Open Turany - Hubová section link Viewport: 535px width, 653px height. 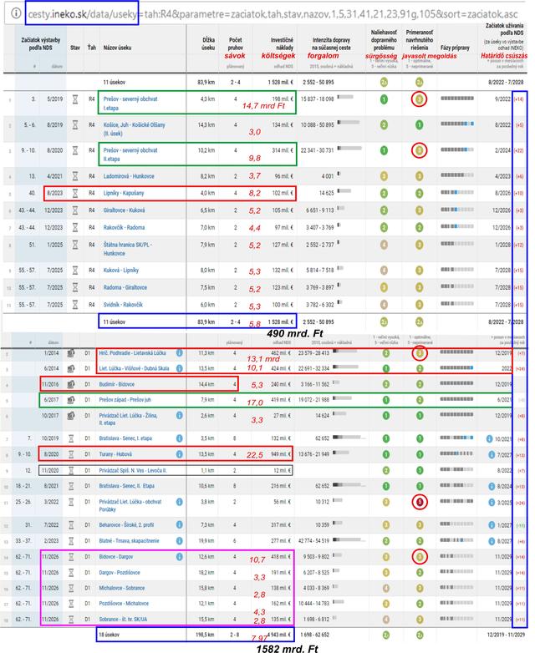coord(115,454)
